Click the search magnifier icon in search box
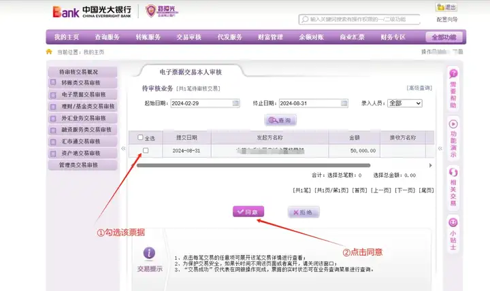 point(305,19)
